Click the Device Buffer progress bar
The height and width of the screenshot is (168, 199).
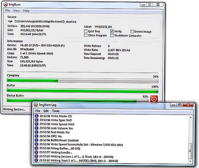coord(78,100)
